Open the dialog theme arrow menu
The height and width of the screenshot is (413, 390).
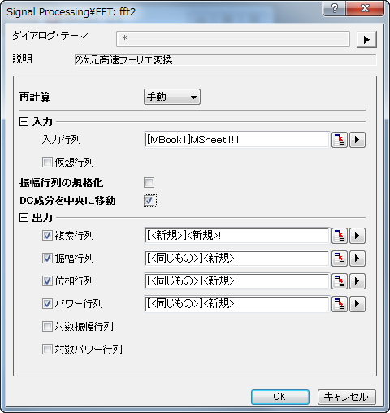click(x=366, y=40)
